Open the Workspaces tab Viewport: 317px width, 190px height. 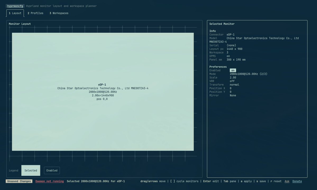(x=59, y=13)
